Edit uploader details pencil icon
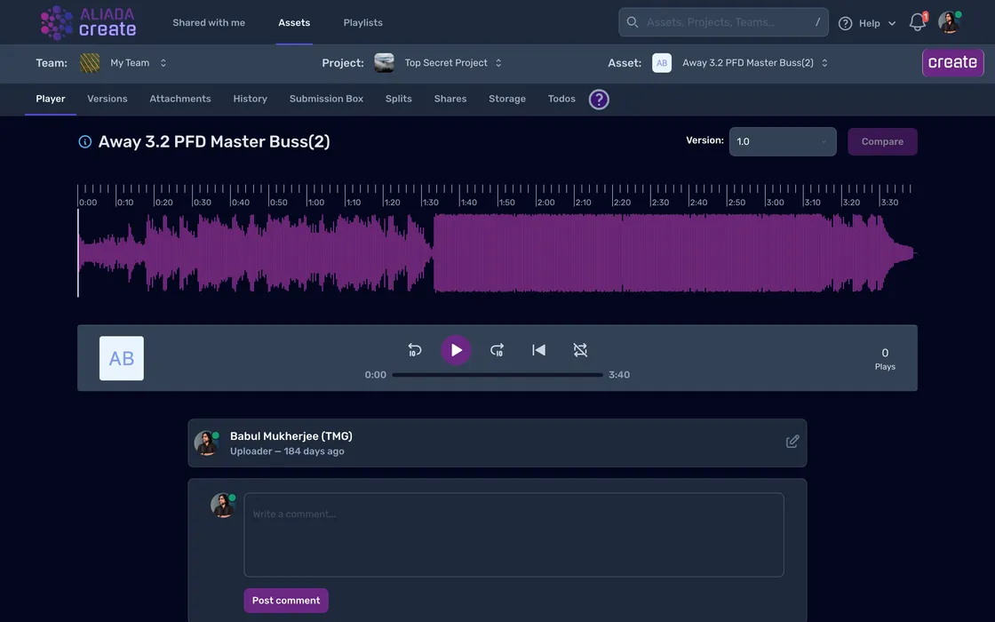The width and height of the screenshot is (995, 622). click(x=792, y=442)
